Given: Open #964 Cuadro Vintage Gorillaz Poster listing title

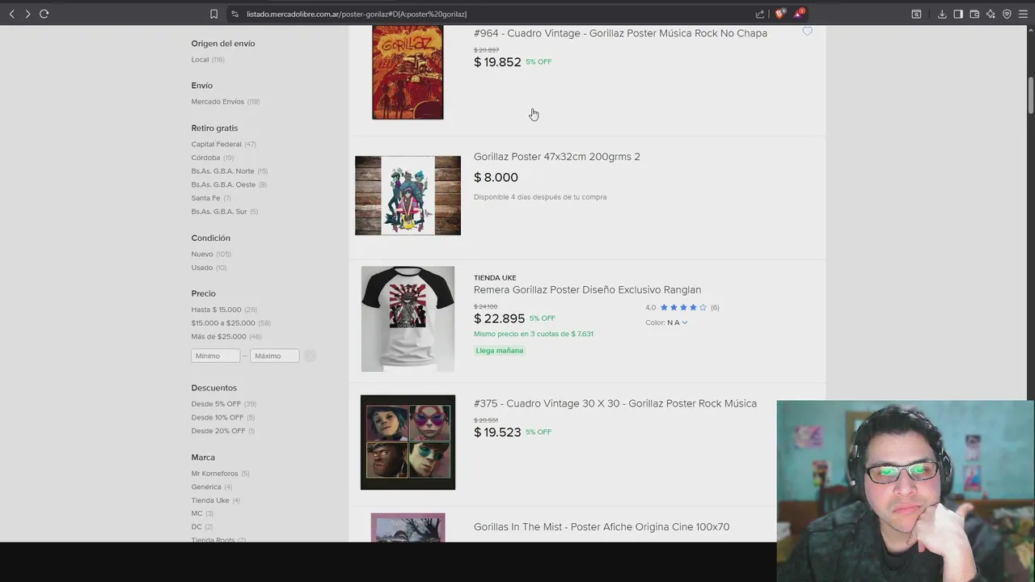Looking at the screenshot, I should click(x=620, y=33).
